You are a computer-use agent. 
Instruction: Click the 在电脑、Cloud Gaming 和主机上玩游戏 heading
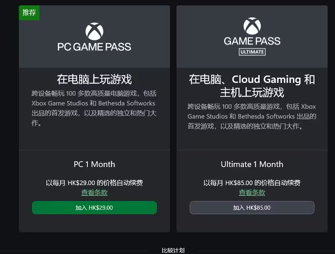pyautogui.click(x=252, y=86)
